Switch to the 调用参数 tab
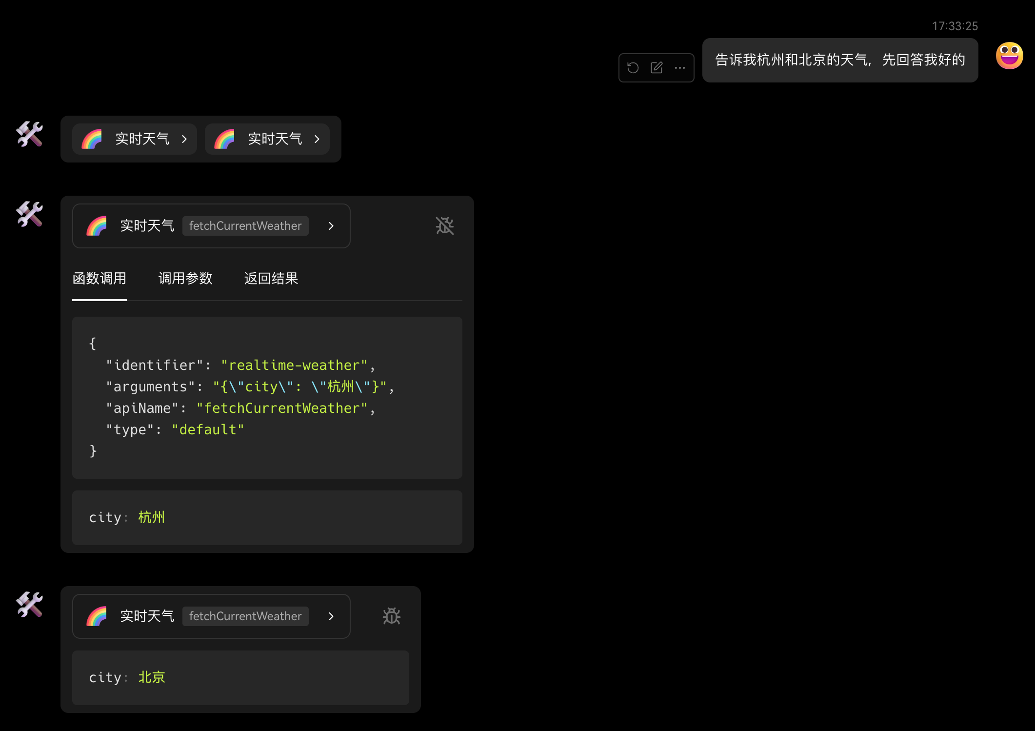This screenshot has width=1035, height=731. click(185, 279)
